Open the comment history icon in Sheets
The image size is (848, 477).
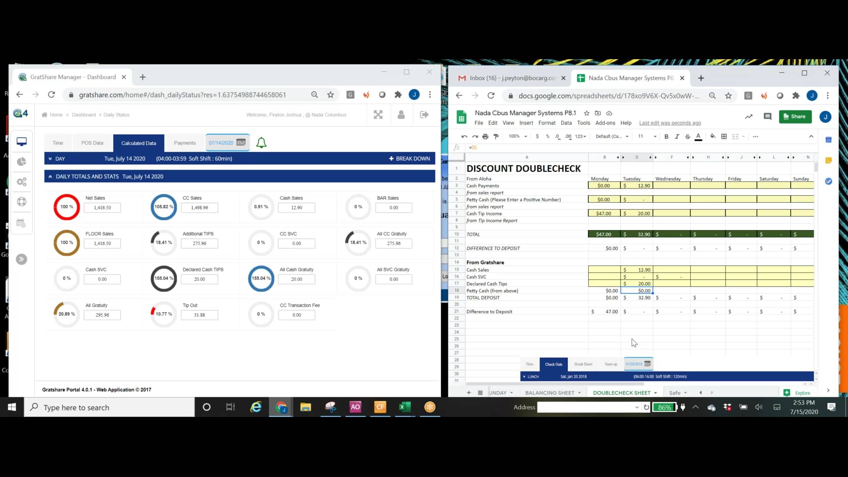pos(768,117)
